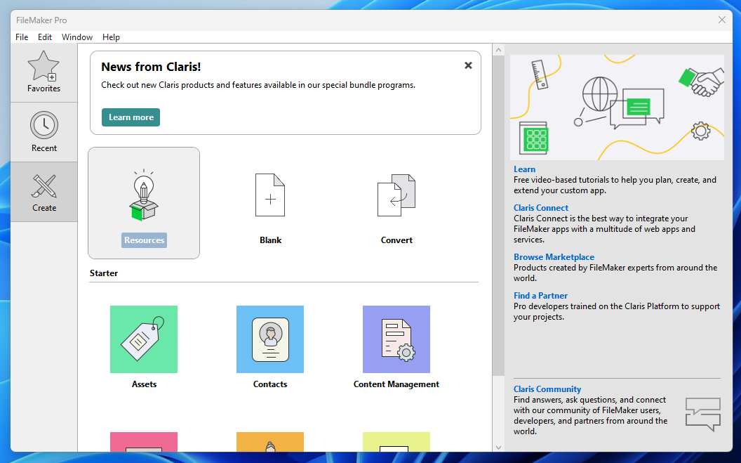Click the yellow-green starter thumbnail in bottom row
741x463 pixels.
click(x=396, y=442)
